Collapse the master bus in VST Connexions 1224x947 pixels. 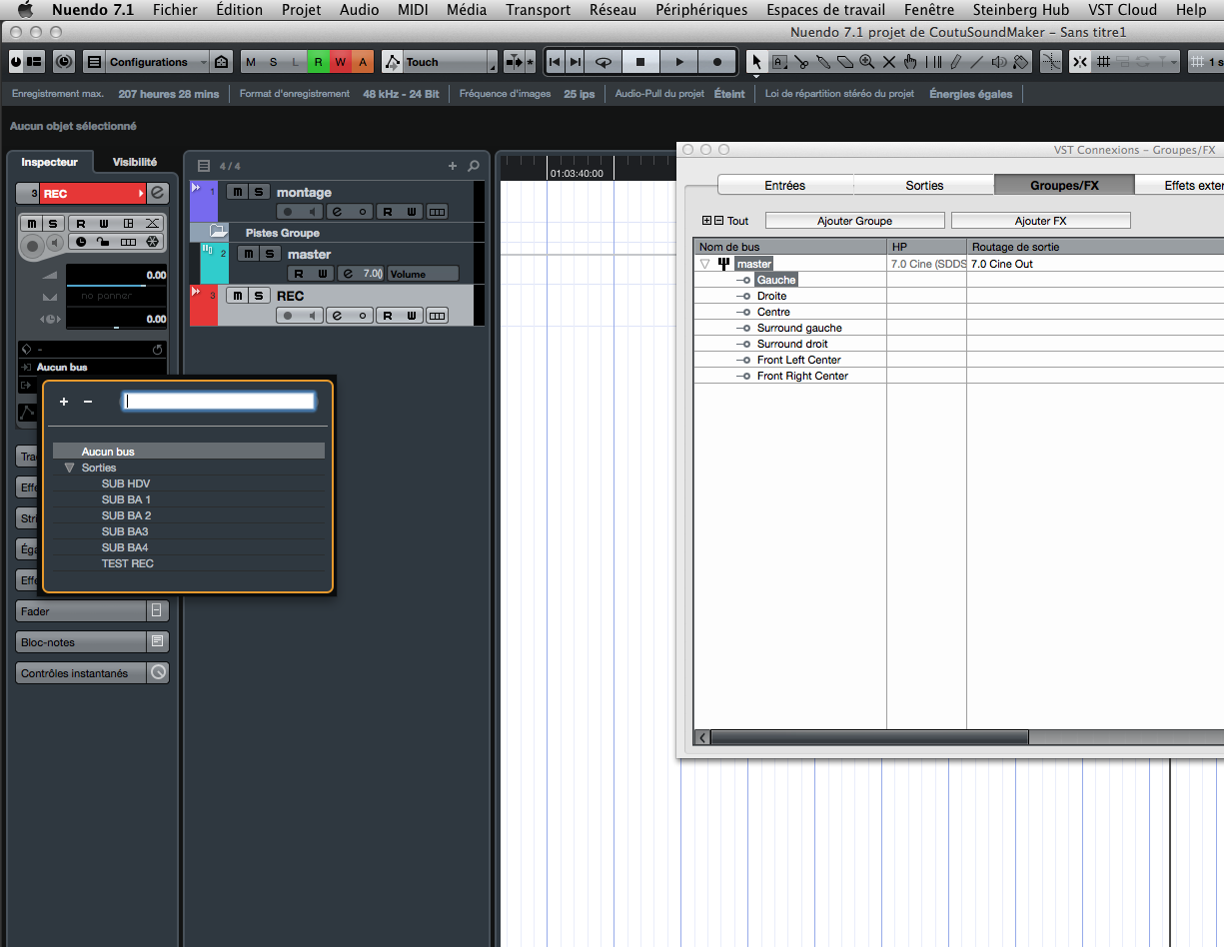[704, 264]
